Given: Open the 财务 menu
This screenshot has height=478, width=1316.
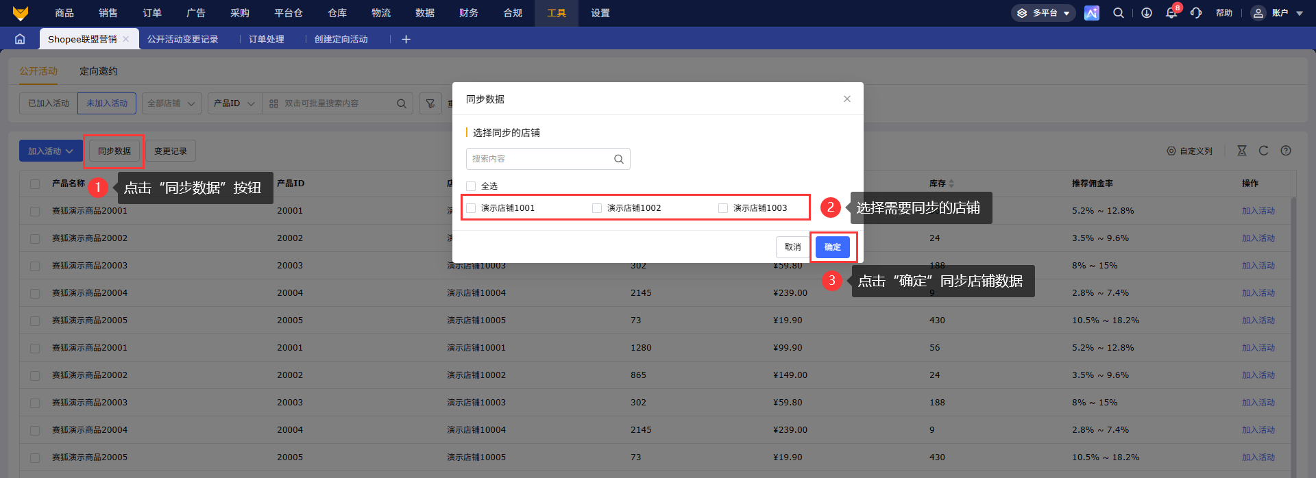Looking at the screenshot, I should [469, 13].
